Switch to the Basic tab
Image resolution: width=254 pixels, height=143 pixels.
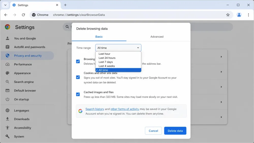click(99, 37)
